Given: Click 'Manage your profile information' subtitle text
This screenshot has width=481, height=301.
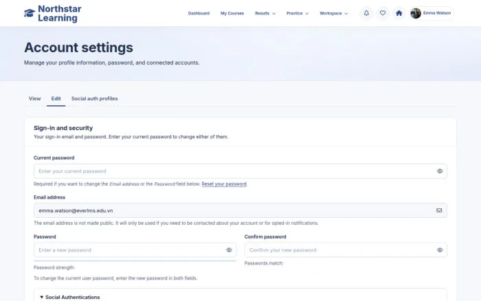Looking at the screenshot, I should 111,63.
